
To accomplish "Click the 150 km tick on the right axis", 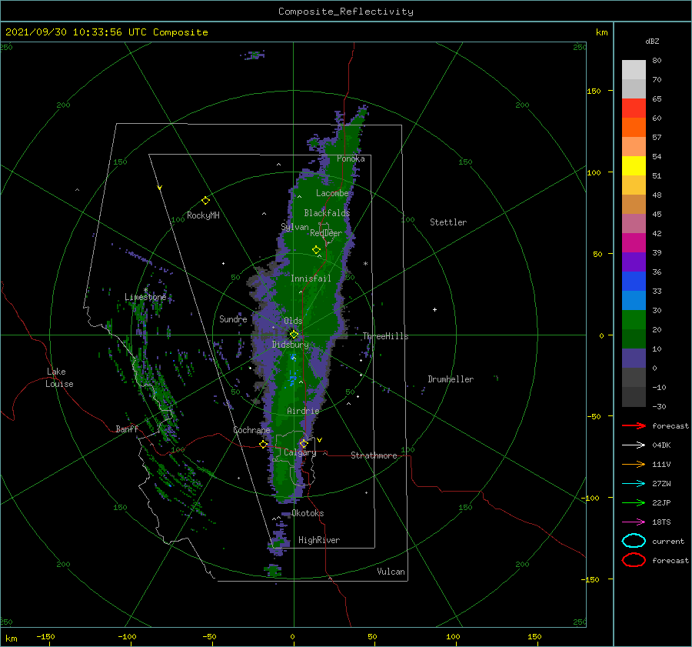I will (x=594, y=91).
